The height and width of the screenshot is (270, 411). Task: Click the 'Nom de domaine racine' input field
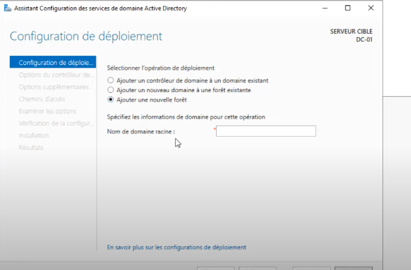pos(266,131)
